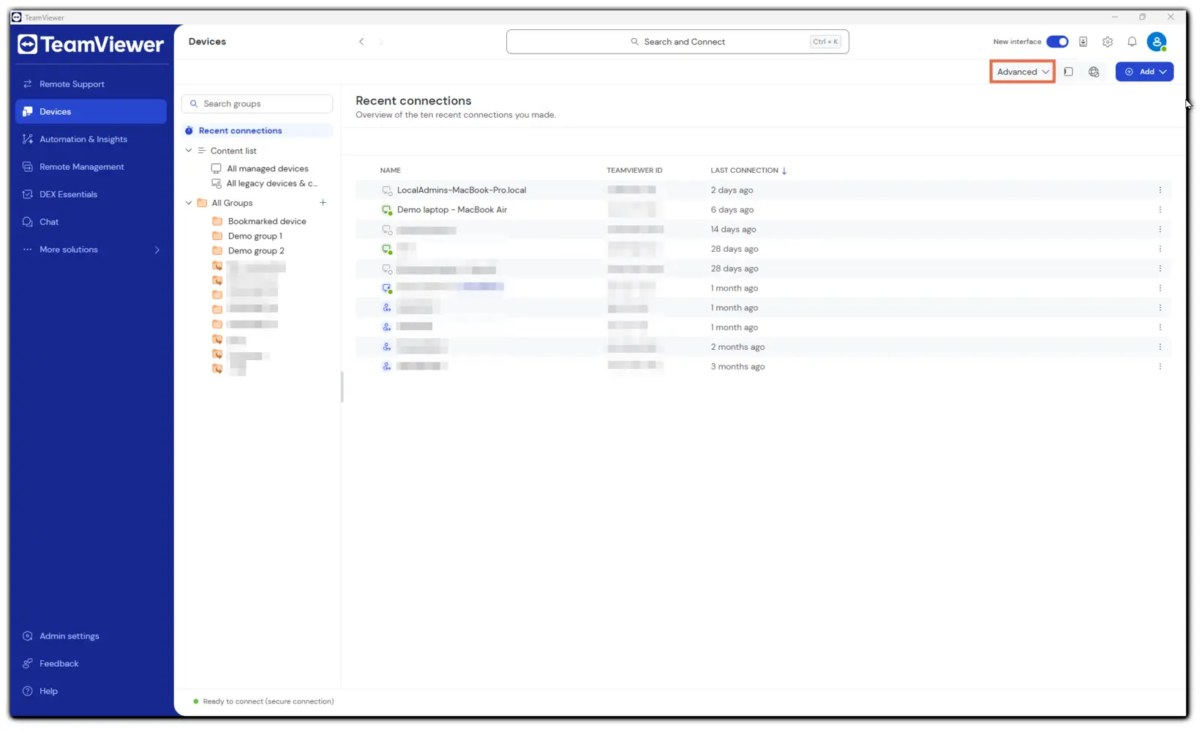Open the Advanced dropdown

pos(1023,72)
